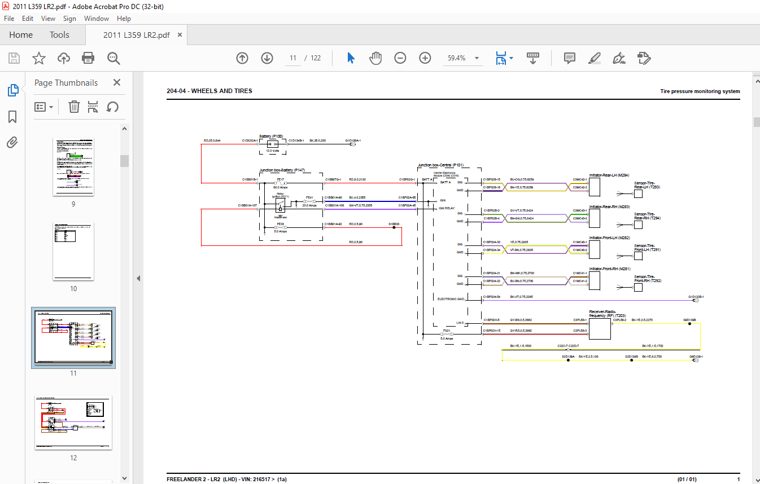Expand the fit page options dropdown

pos(511,58)
